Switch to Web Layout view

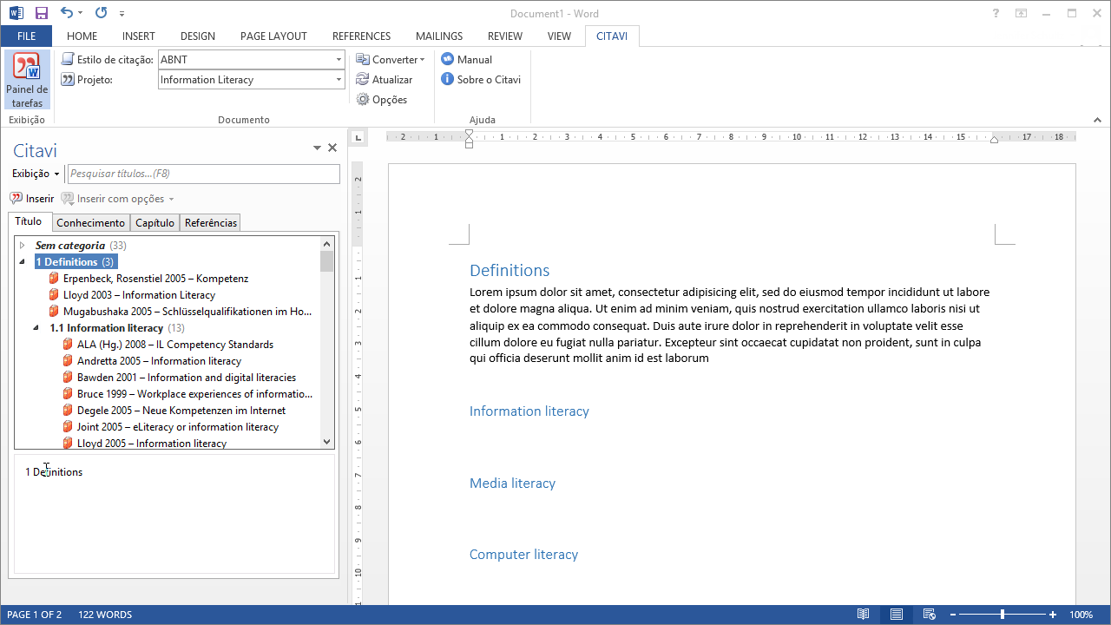929,615
